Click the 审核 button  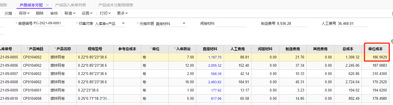(54, 13)
